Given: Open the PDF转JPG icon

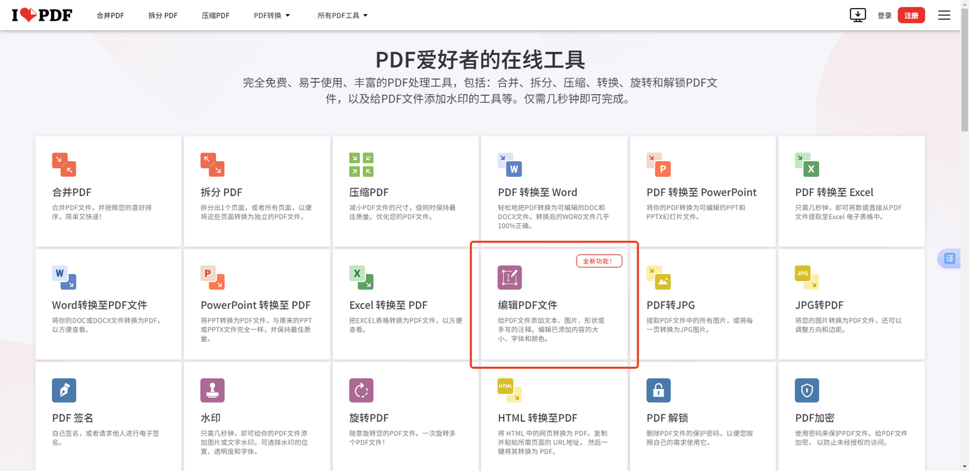Looking at the screenshot, I should [x=659, y=277].
